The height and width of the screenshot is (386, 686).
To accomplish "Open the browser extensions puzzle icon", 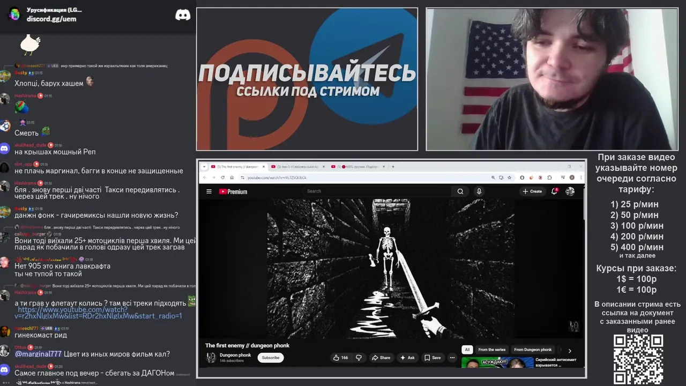I will pyautogui.click(x=549, y=177).
